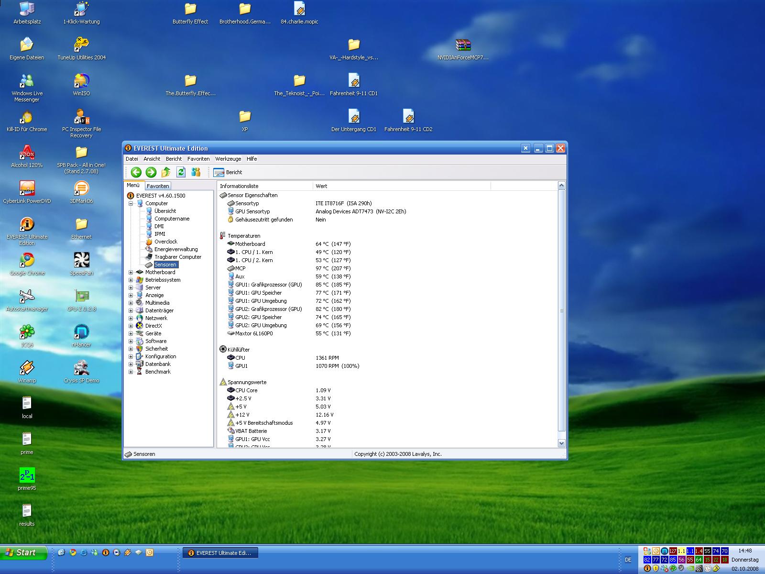Click the green Forward arrow in toolbar
Image resolution: width=765 pixels, height=574 pixels.
[x=151, y=172]
